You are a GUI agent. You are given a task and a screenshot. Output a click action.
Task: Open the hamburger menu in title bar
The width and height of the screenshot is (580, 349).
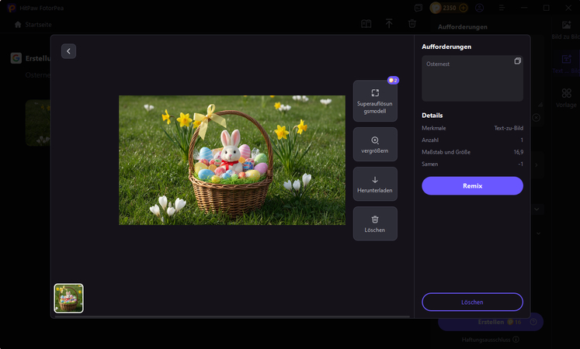(502, 8)
